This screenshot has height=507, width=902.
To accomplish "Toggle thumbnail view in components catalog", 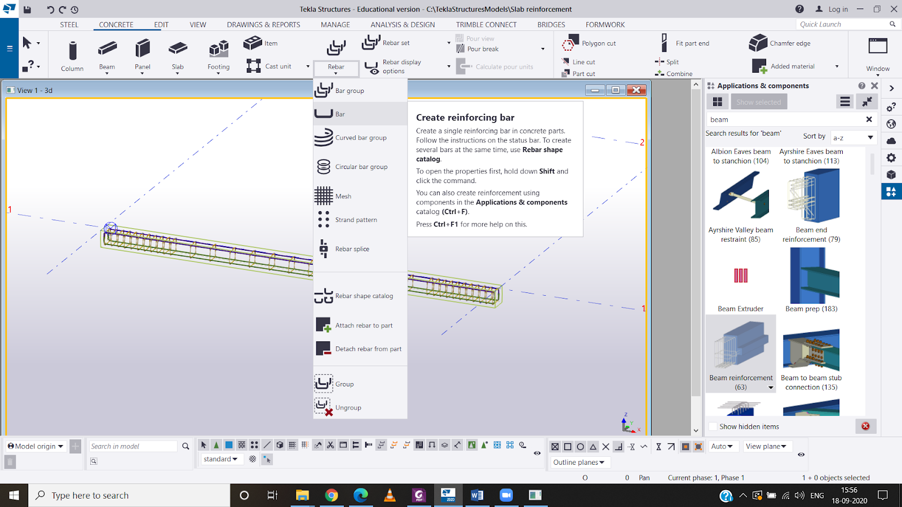I will click(718, 102).
